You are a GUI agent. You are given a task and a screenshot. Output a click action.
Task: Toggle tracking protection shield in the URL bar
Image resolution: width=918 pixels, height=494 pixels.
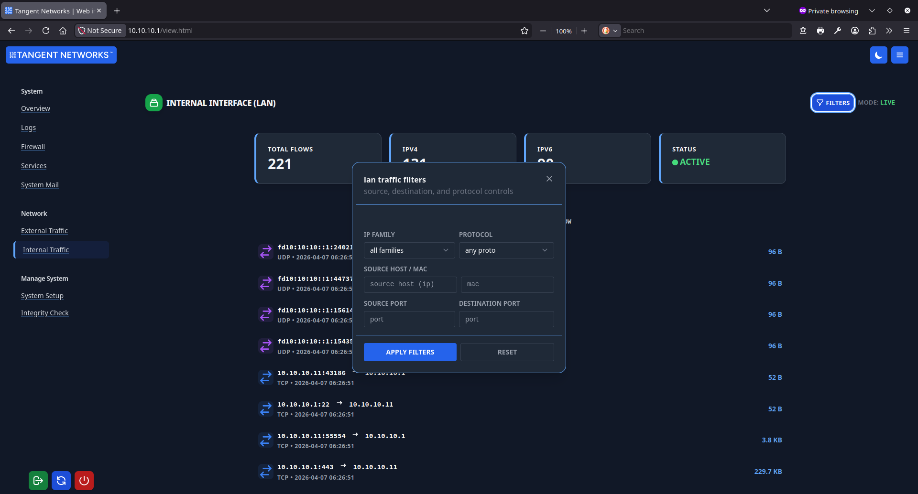[x=82, y=30]
